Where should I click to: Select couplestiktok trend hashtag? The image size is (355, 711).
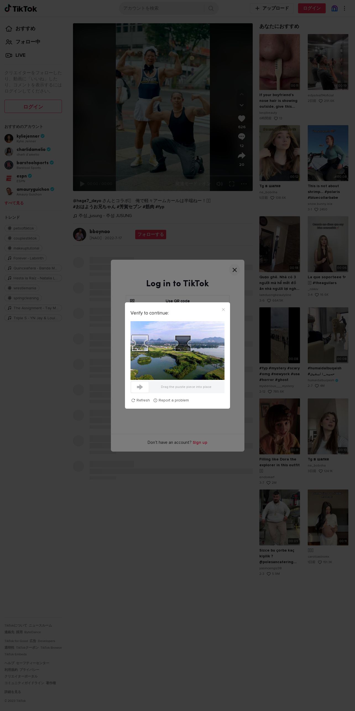(x=22, y=238)
